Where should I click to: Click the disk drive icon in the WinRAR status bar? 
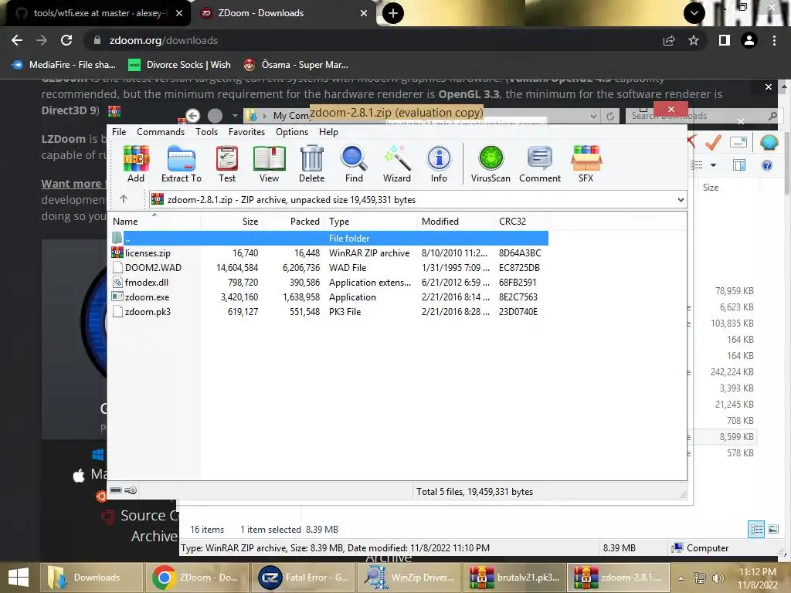tap(116, 490)
